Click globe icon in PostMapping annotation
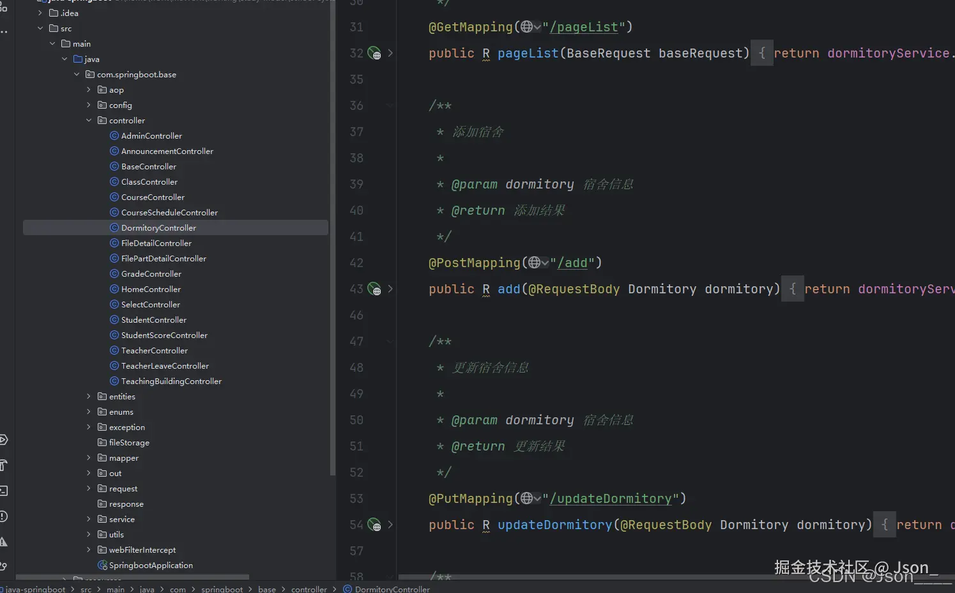955x593 pixels. pos(535,263)
